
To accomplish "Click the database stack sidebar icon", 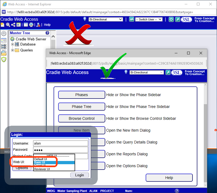I will coord(3,47).
